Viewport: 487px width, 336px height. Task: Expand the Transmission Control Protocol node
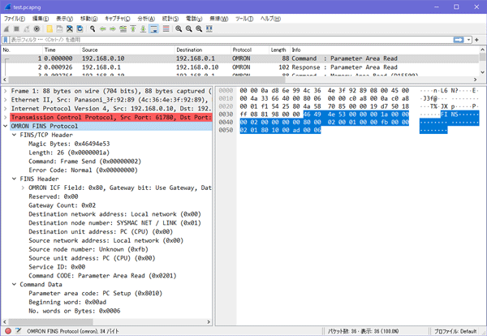6,117
